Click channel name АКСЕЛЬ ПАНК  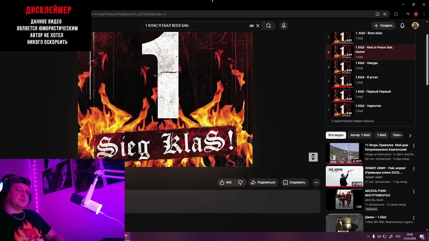(374, 200)
